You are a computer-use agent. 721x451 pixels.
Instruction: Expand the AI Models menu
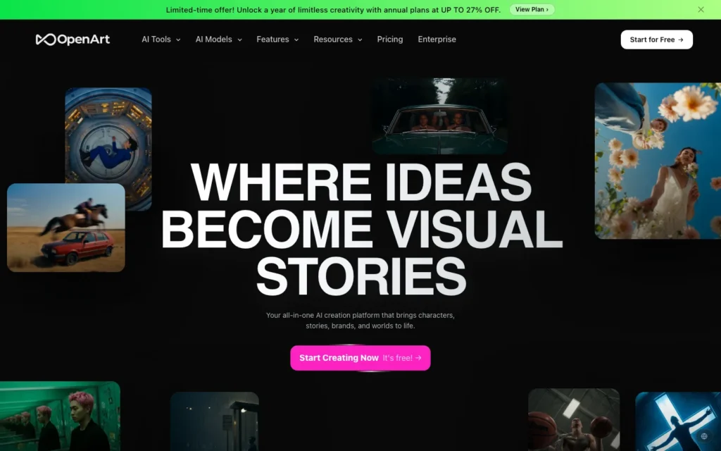tap(218, 39)
